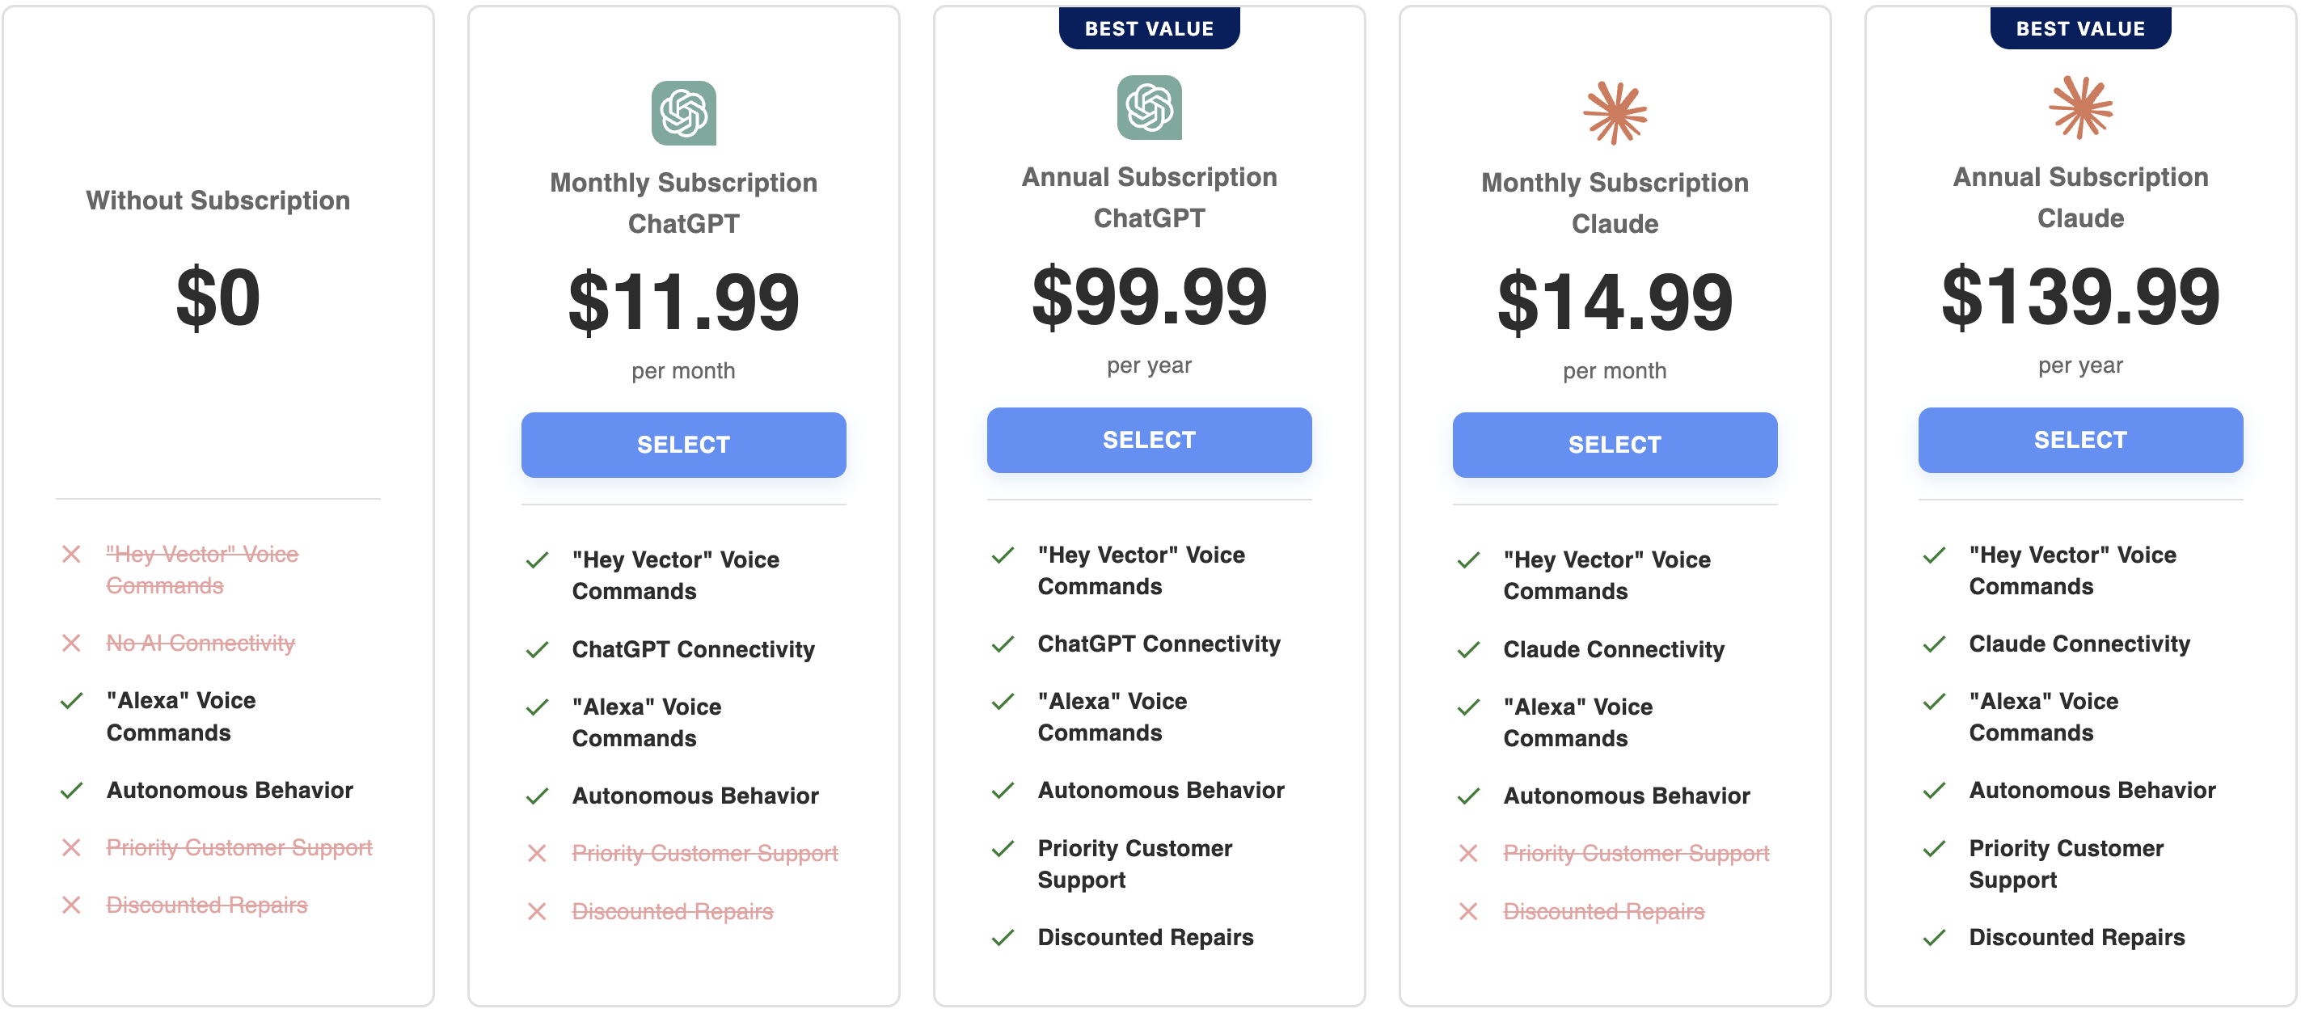Click red X beside No AI Connectivity
The image size is (2301, 1009).
pyautogui.click(x=71, y=643)
